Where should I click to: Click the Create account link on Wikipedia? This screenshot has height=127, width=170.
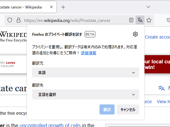pyautogui.click(x=157, y=37)
